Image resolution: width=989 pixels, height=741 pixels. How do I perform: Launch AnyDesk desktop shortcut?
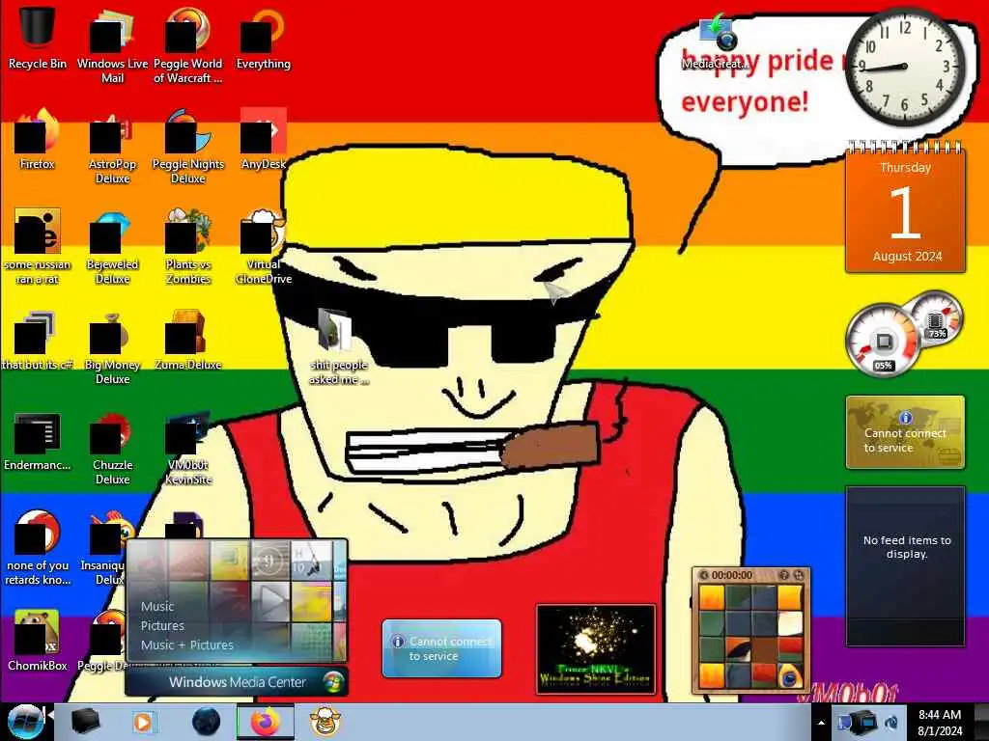coord(263,139)
